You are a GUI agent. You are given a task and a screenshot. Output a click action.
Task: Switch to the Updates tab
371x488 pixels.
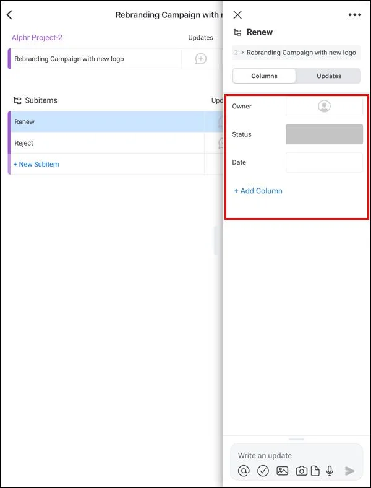[x=329, y=76]
